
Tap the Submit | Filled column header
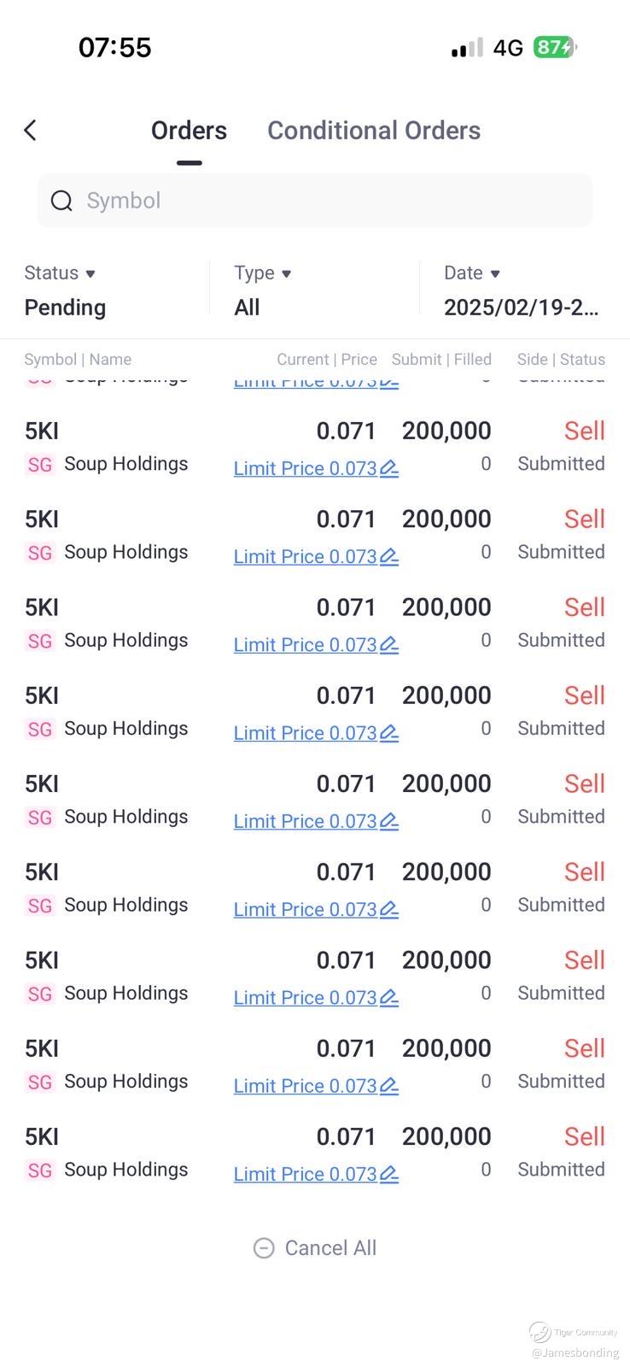click(441, 360)
